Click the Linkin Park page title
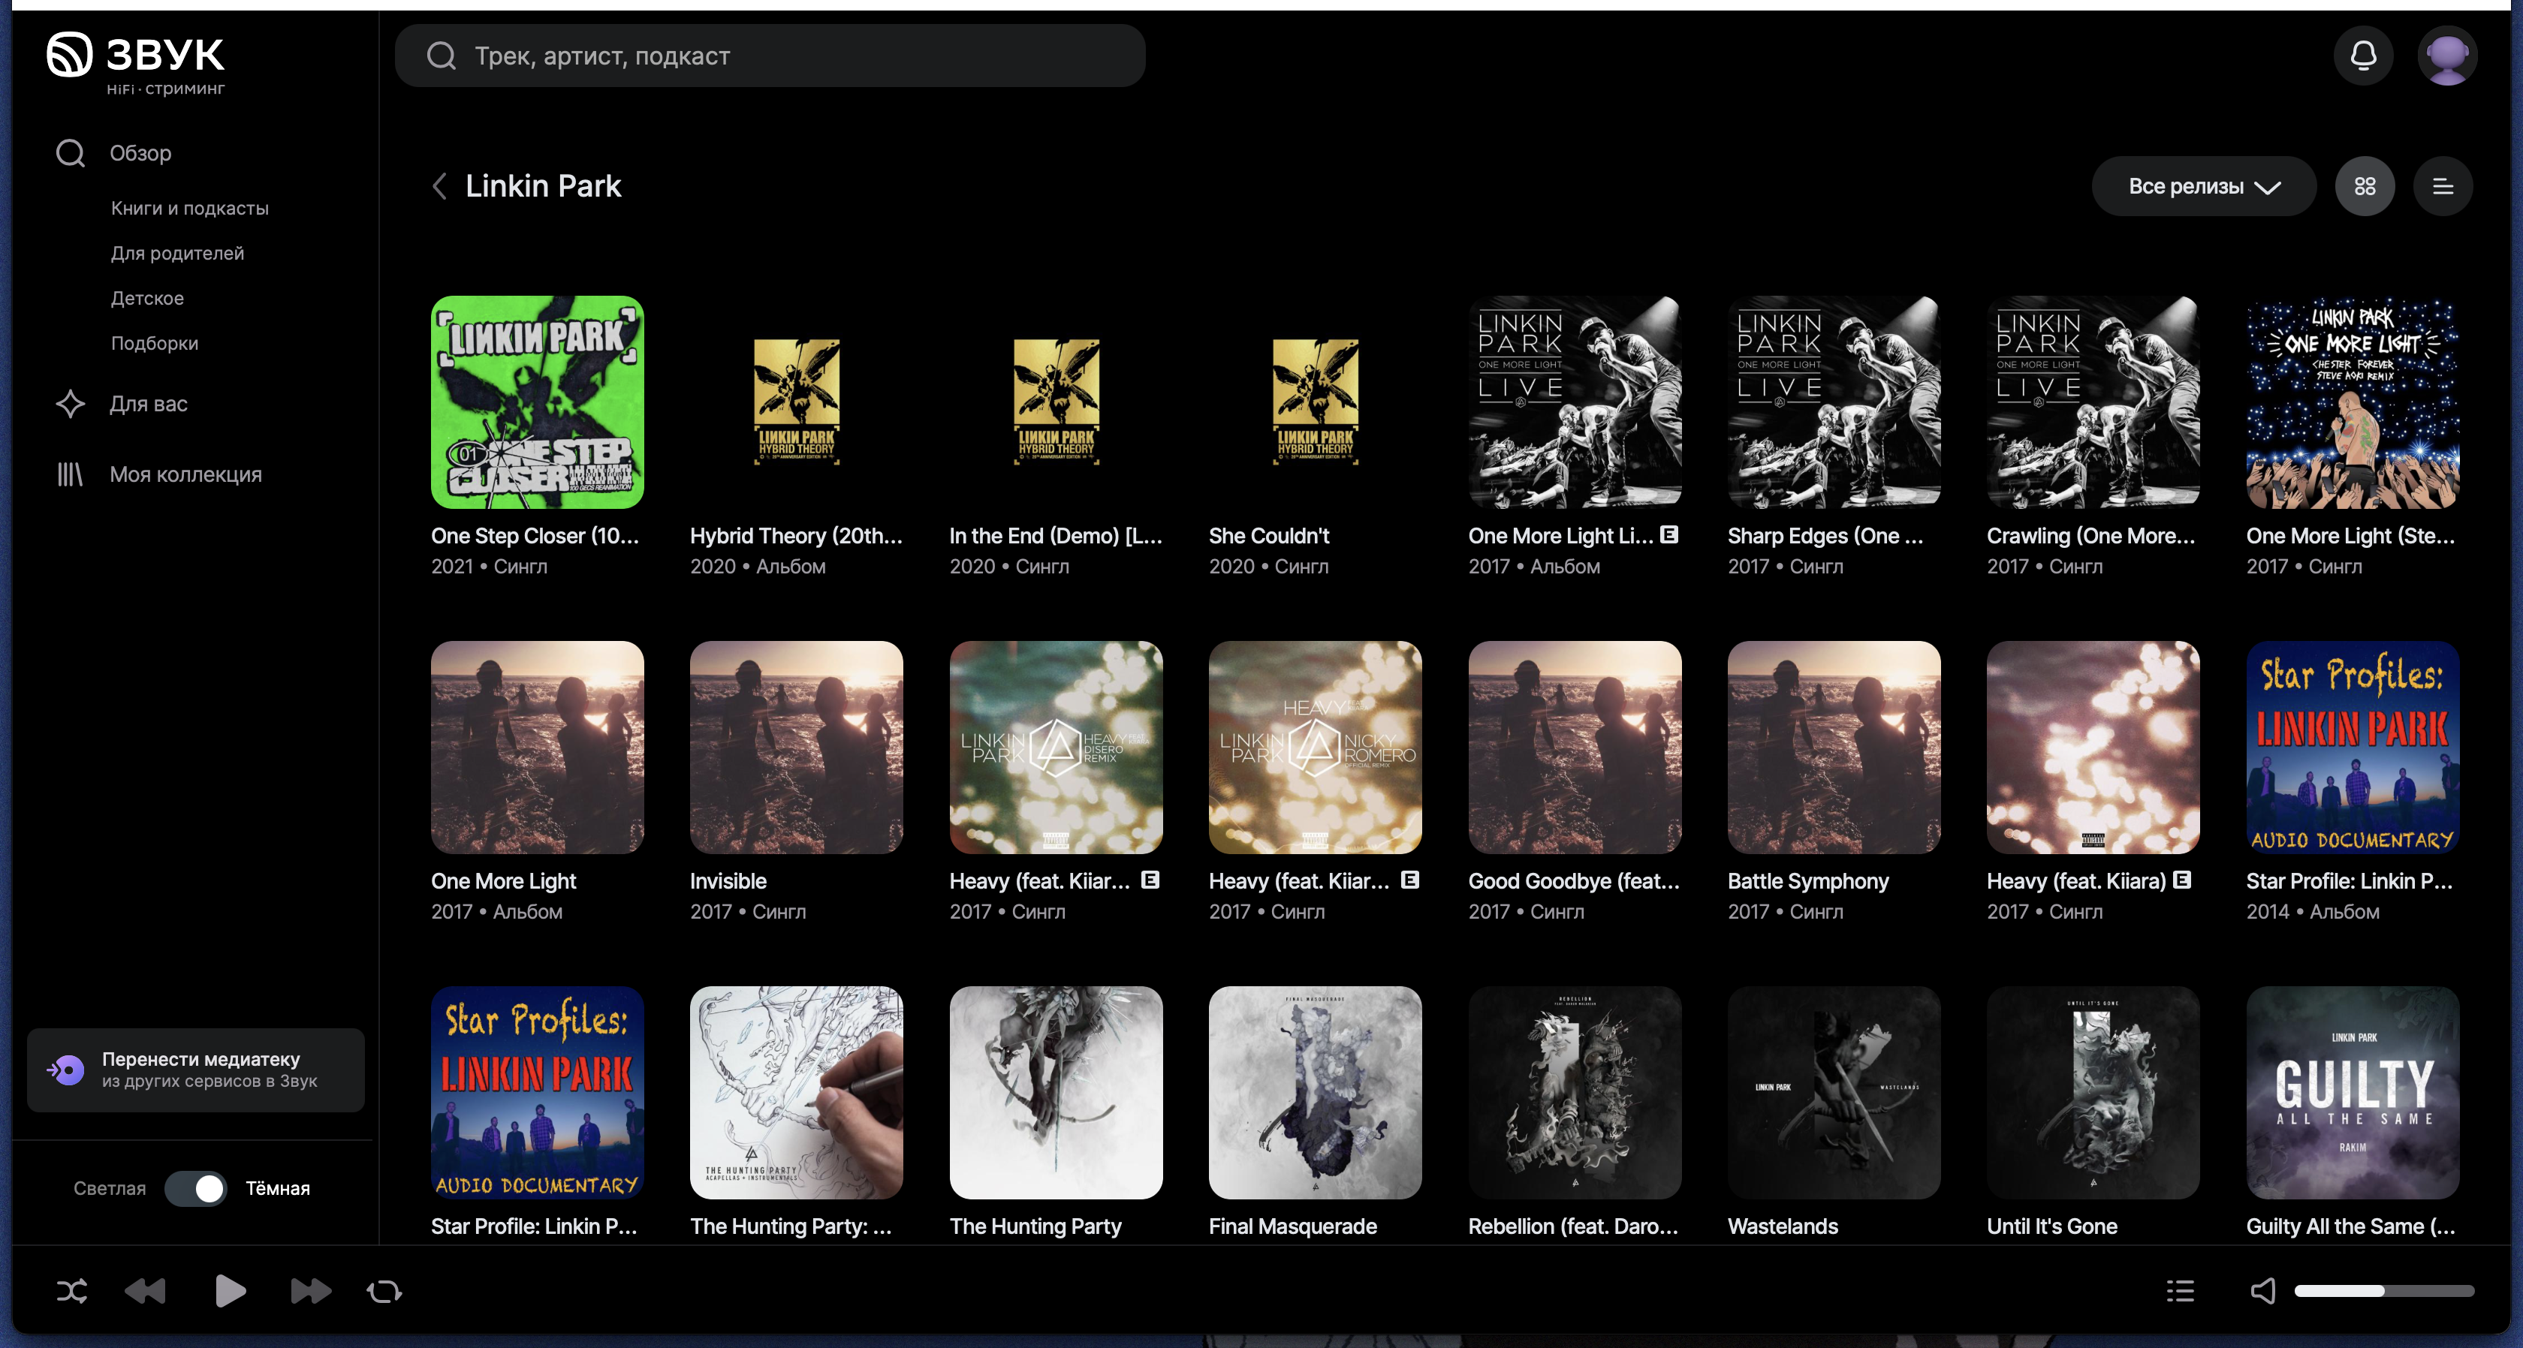 pos(543,186)
